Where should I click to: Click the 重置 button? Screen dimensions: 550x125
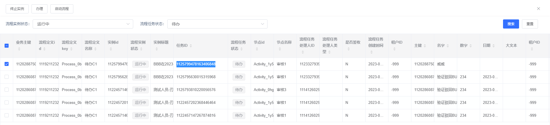click(530, 24)
